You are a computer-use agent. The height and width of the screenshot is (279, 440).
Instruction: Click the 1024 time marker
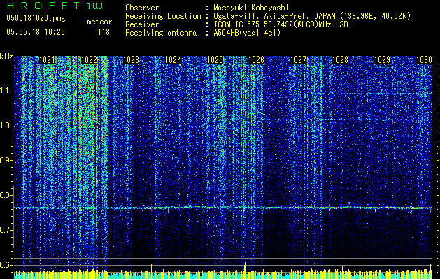173,60
